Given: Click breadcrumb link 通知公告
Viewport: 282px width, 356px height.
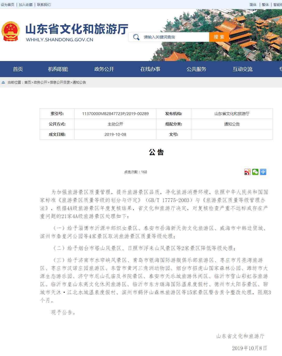Looking at the screenshot, I should pos(79,82).
